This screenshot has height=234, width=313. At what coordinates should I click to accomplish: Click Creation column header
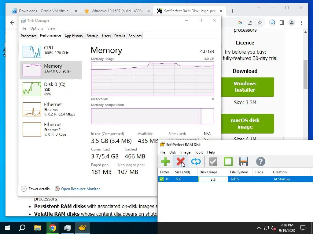click(x=291, y=172)
